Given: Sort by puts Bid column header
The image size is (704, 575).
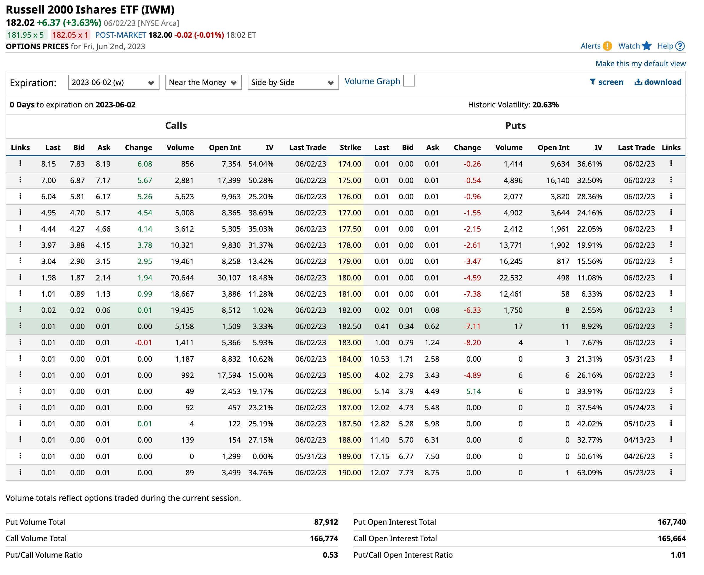Looking at the screenshot, I should click(x=408, y=147).
